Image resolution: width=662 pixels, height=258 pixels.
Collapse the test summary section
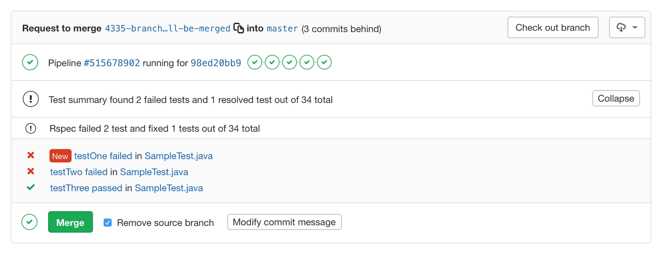pos(616,98)
